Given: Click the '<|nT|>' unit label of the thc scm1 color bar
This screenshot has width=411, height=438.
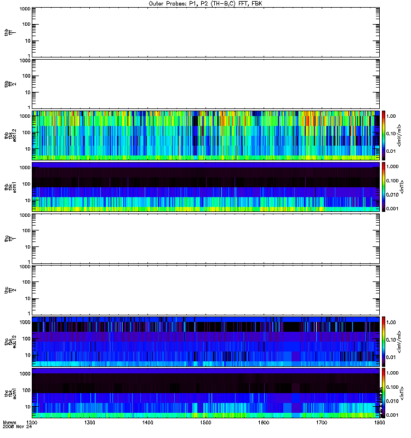Looking at the screenshot, I should [402, 393].
